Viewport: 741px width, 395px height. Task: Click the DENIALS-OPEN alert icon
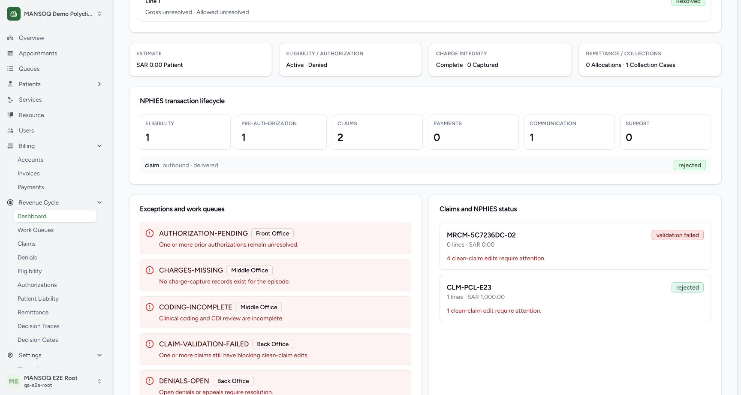(x=150, y=381)
